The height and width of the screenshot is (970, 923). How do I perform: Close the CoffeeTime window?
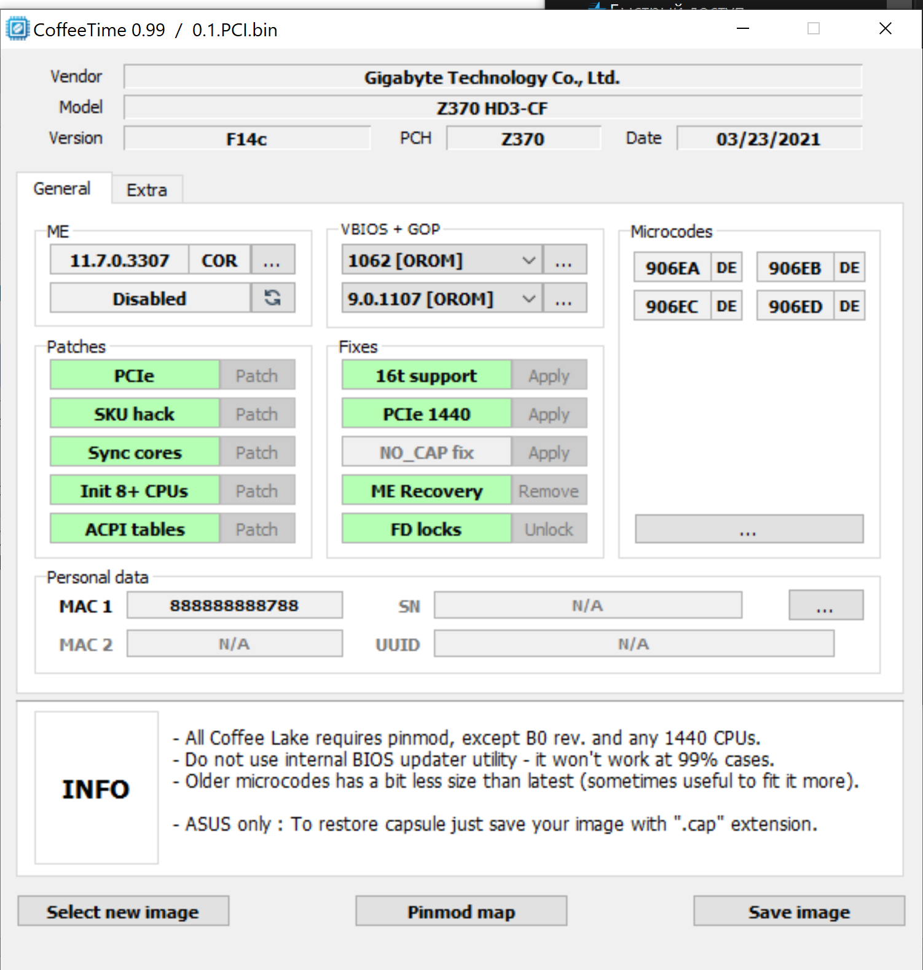pyautogui.click(x=886, y=28)
